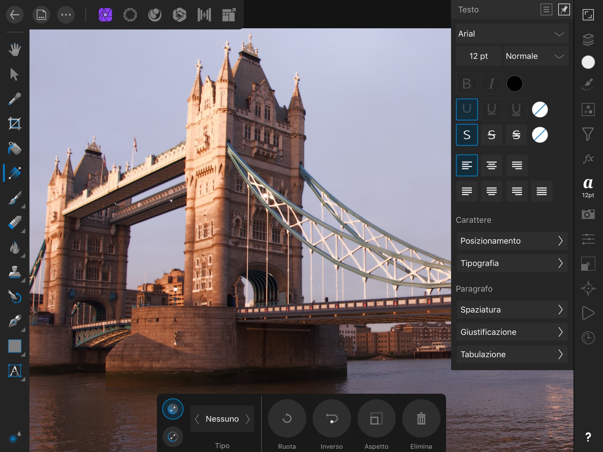This screenshot has width=603, height=452.
Task: Open the Giustificazione menu entry
Action: [511, 332]
